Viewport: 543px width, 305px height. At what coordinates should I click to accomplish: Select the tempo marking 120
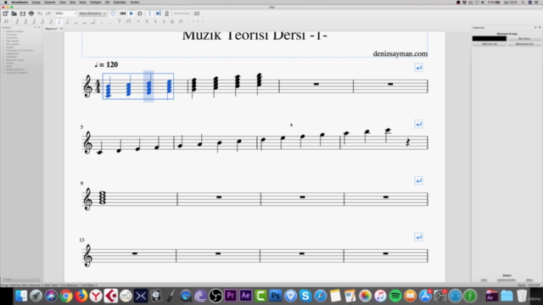(106, 64)
